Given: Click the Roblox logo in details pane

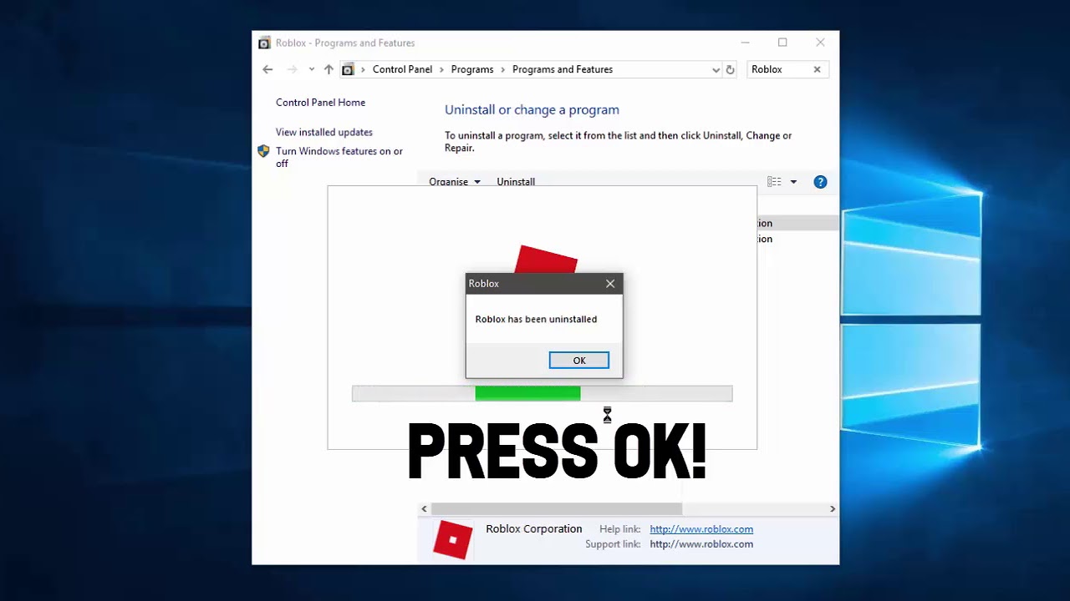Looking at the screenshot, I should (x=453, y=539).
